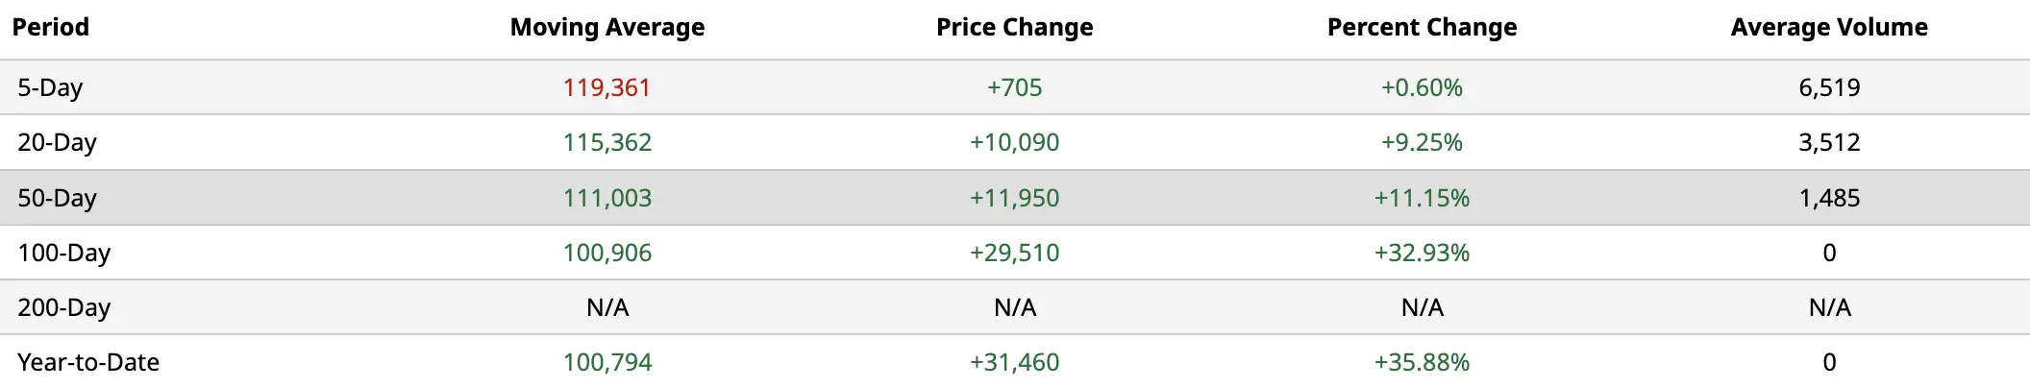Select the +32.93% percent change value
The width and height of the screenshot is (2030, 388).
[x=1422, y=253]
